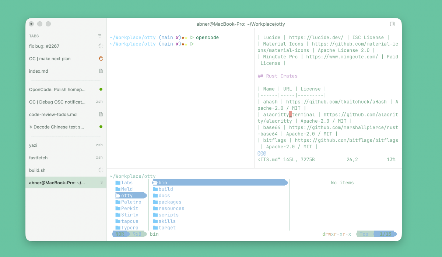The width and height of the screenshot is (442, 257).
Task: Select the scripts folder in yazi
Action: [x=168, y=215]
